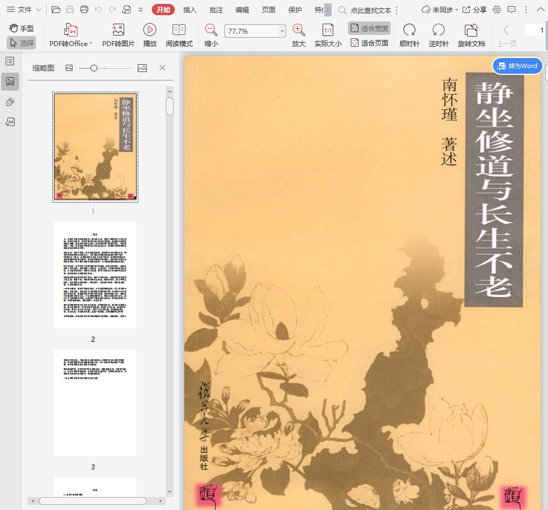
Task: Click the larger thumbnails icon
Action: pos(142,68)
